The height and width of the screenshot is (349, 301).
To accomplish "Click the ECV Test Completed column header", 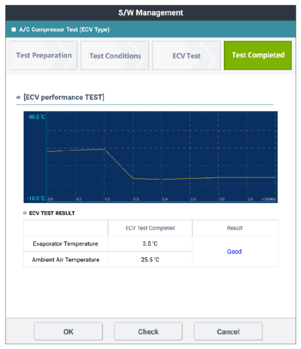I will (x=150, y=228).
